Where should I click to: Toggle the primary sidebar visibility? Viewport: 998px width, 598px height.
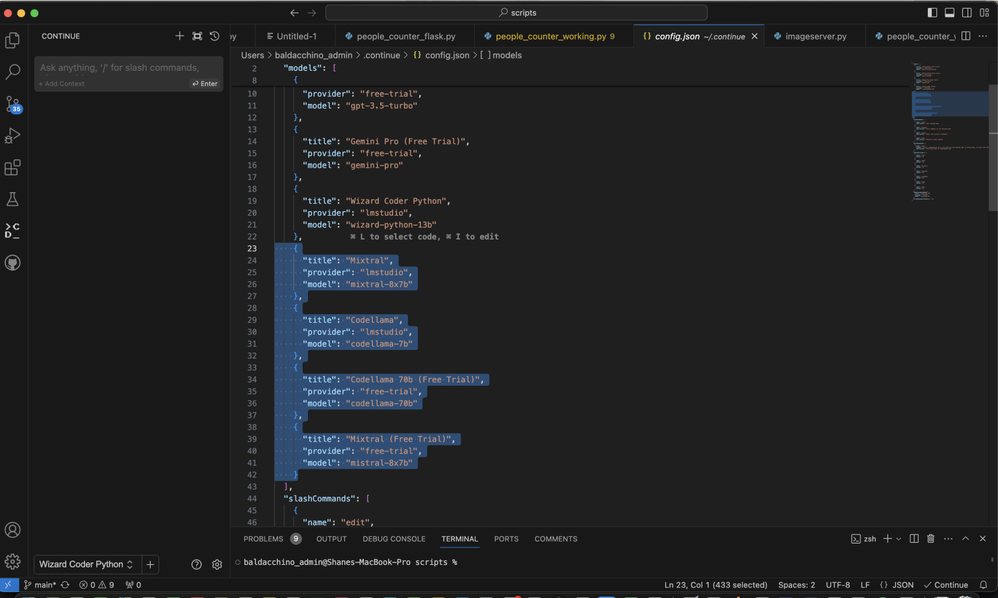pyautogui.click(x=932, y=12)
